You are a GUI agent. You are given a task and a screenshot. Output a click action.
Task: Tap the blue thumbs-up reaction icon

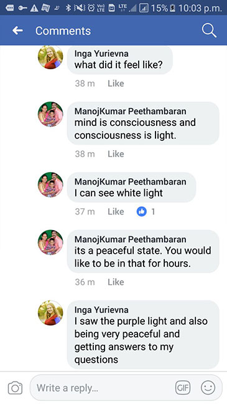click(141, 212)
